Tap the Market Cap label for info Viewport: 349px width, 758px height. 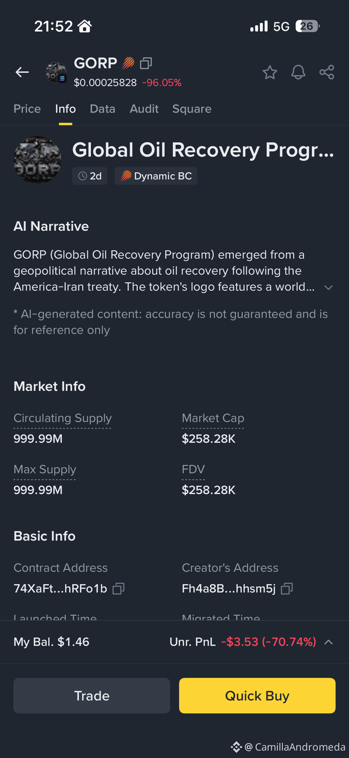(213, 418)
